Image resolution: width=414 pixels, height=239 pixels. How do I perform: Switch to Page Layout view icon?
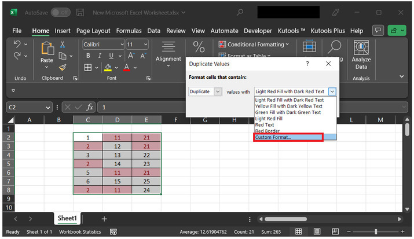317,231
